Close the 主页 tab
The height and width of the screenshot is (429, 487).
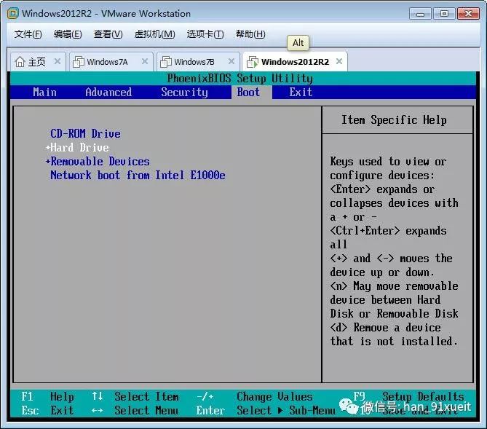point(58,61)
